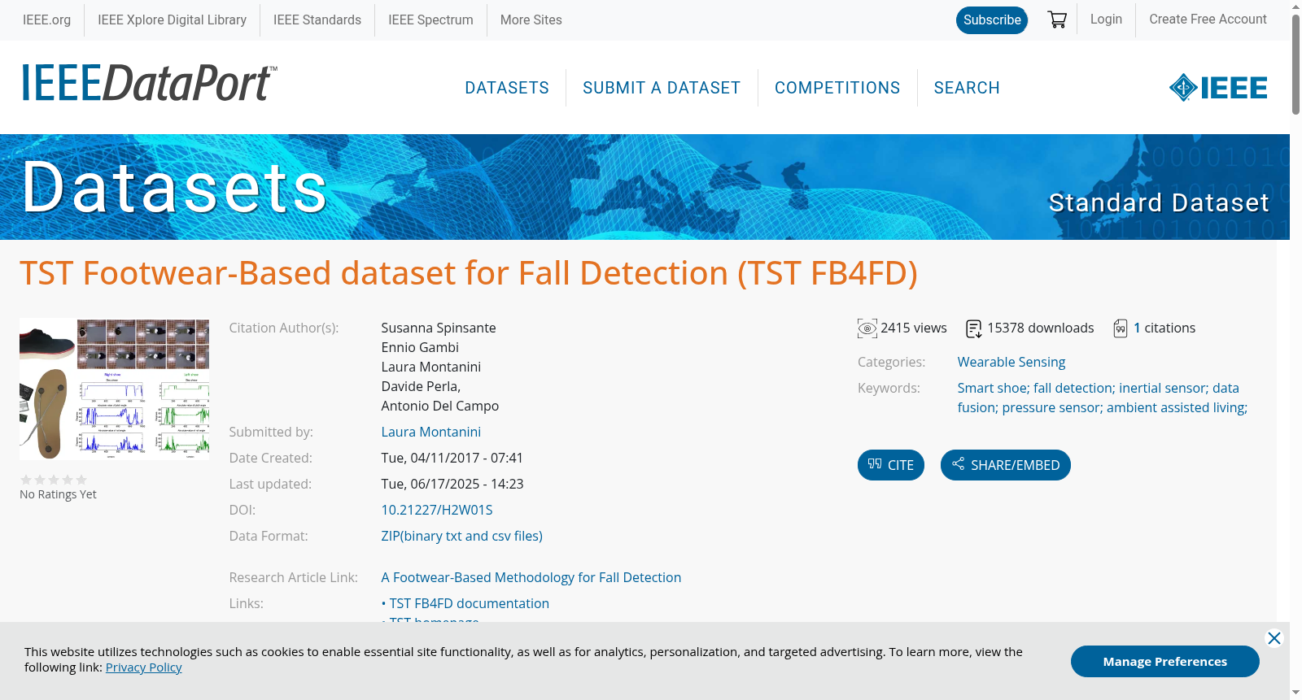Visit IEEE Xplore Digital Library
1302x700 pixels.
click(x=173, y=20)
